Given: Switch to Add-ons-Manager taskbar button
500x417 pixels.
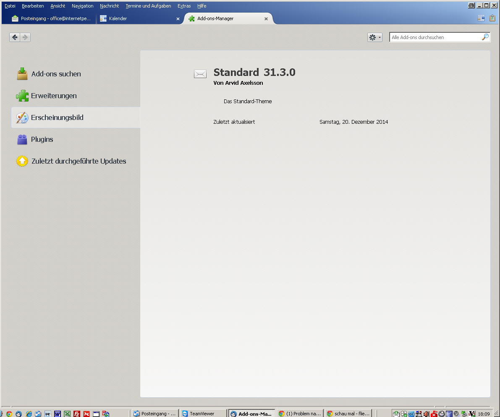Looking at the screenshot, I should [252, 414].
